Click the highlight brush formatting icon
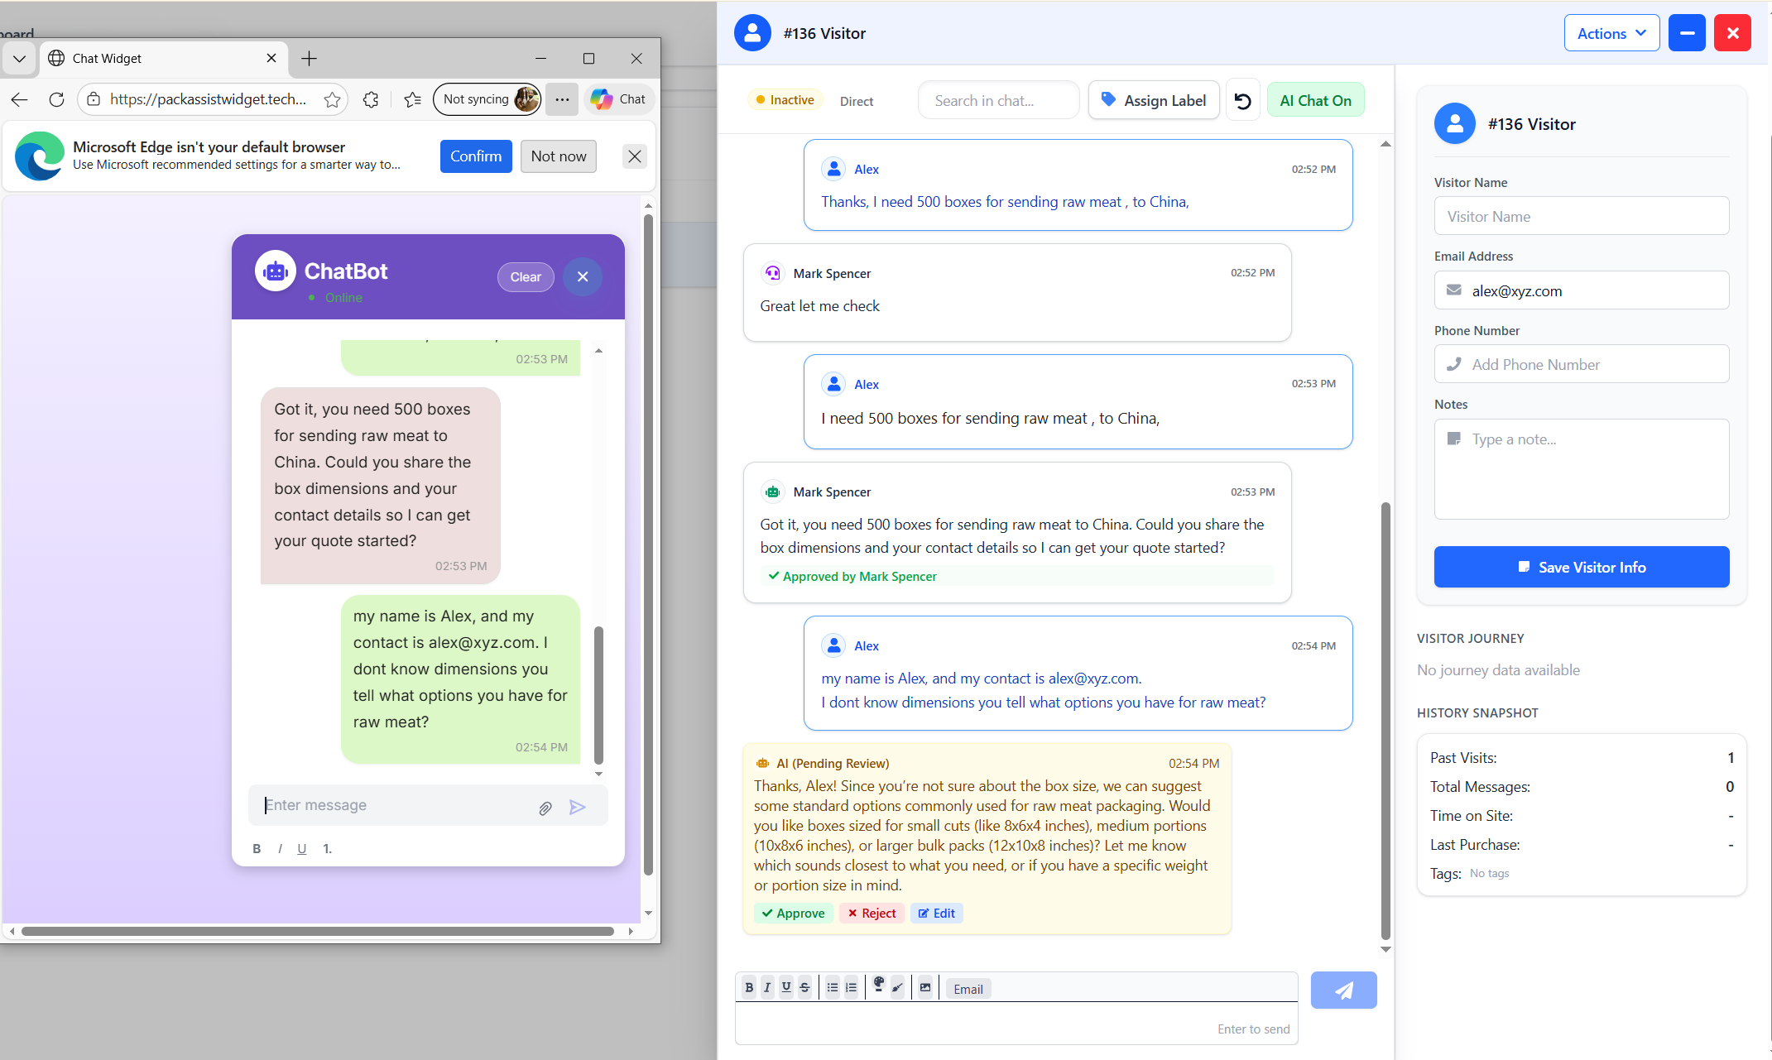 [898, 987]
